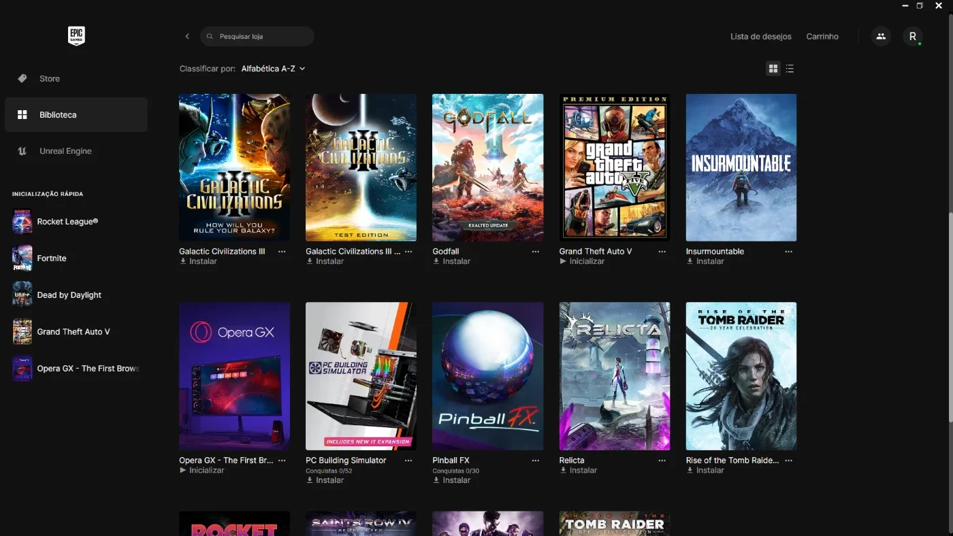Open three-dot menu for Pinball FX
Screen dimensions: 953x536
coord(536,460)
